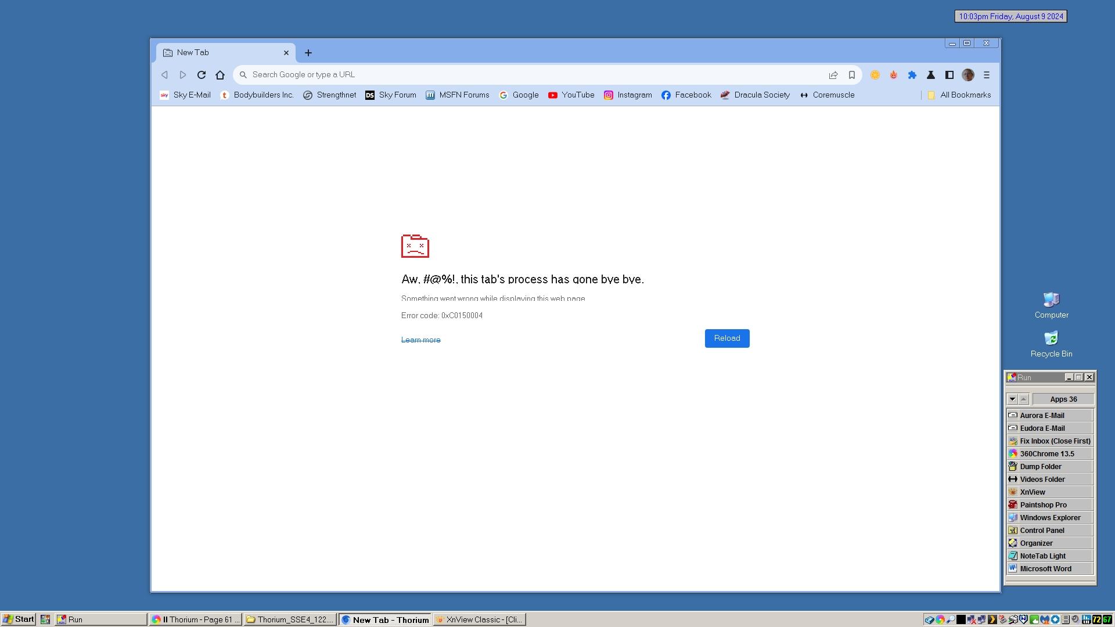Viewport: 1115px width, 627px height.
Task: Toggle the side panel icon
Action: [949, 75]
